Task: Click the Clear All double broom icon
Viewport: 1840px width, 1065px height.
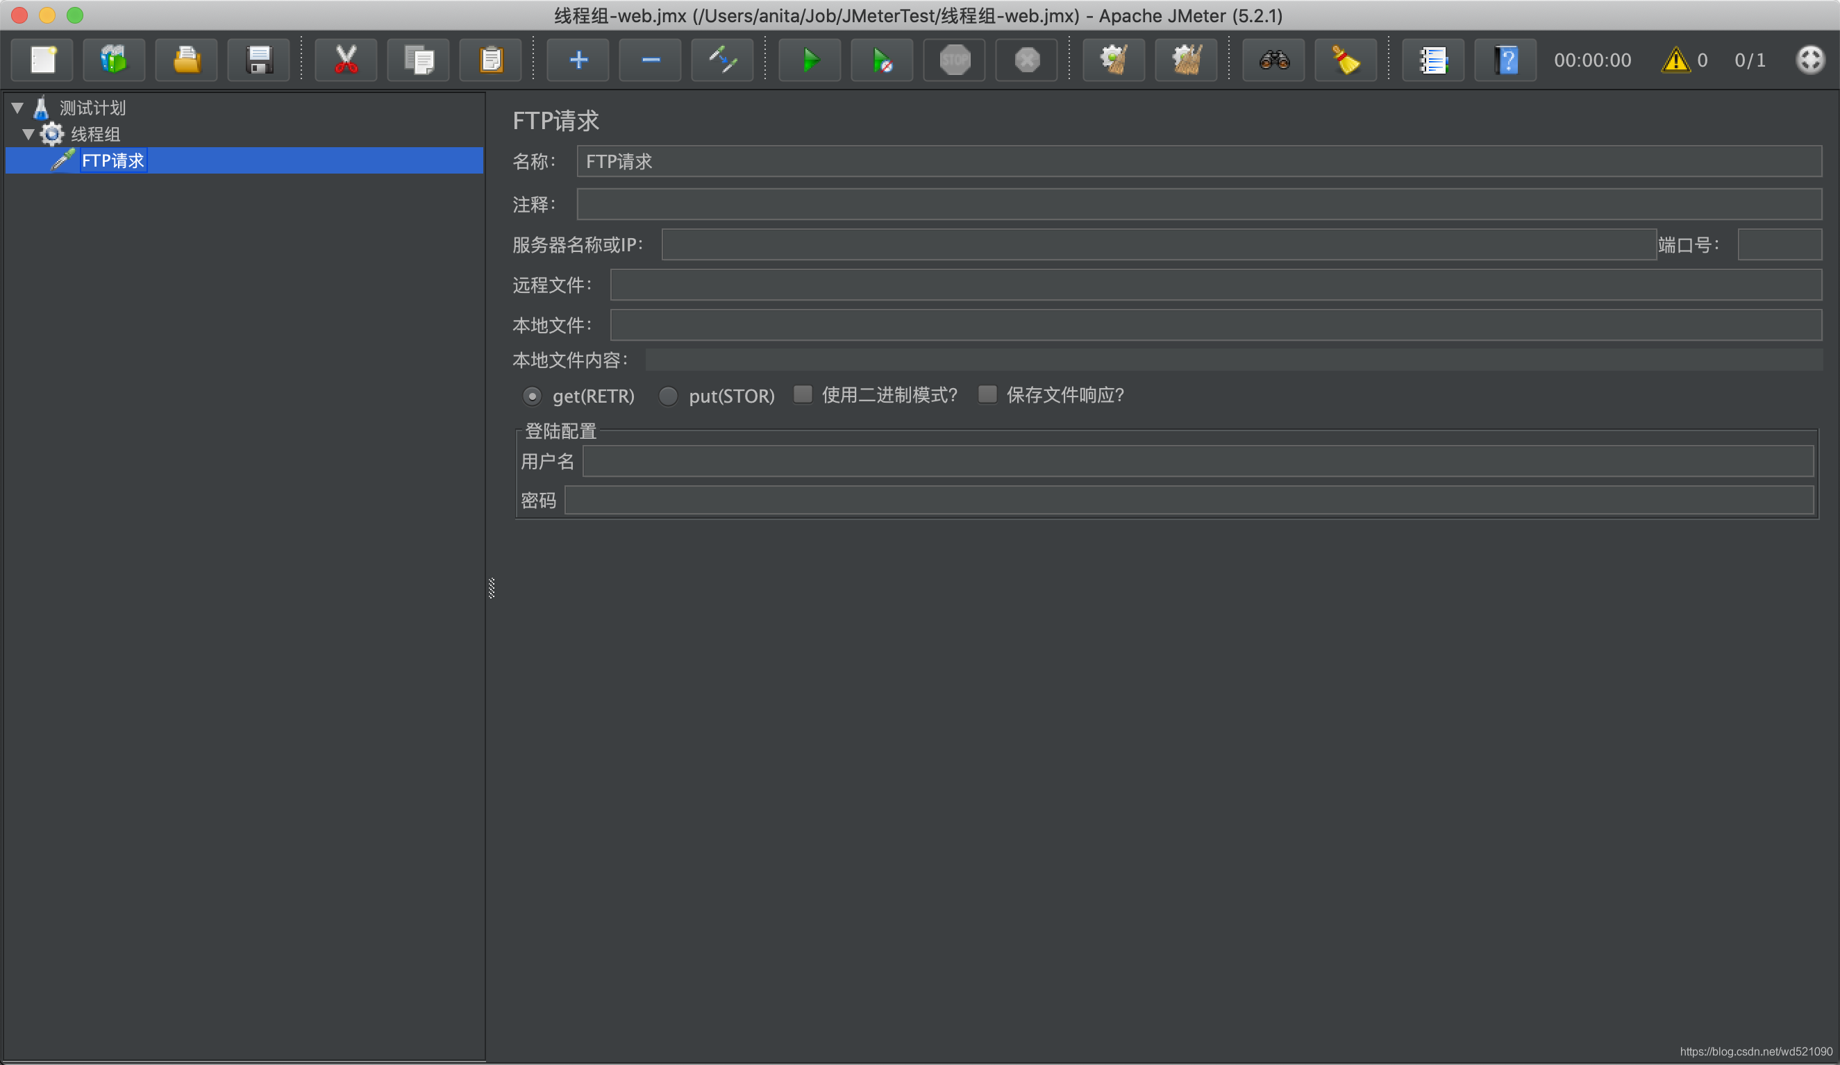Action: click(1187, 60)
